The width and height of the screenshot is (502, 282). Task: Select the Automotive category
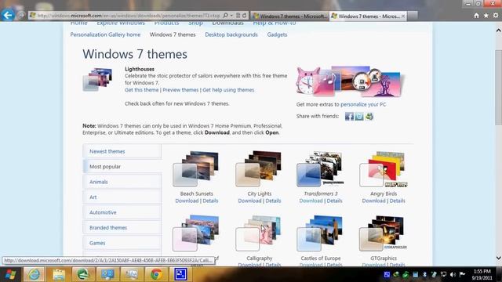coord(122,212)
